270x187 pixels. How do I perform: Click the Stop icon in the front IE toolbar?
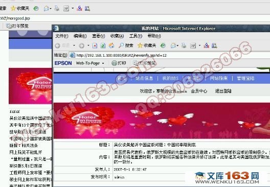pyautogui.click(x=95, y=45)
